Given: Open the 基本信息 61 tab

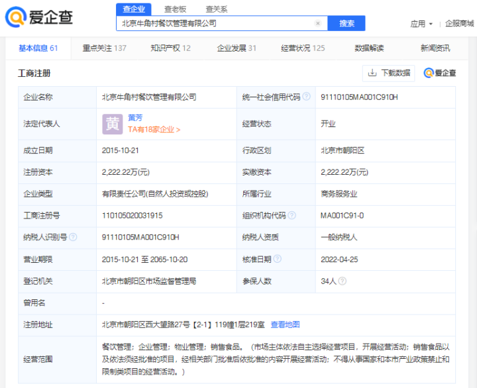Looking at the screenshot, I should click(x=38, y=48).
